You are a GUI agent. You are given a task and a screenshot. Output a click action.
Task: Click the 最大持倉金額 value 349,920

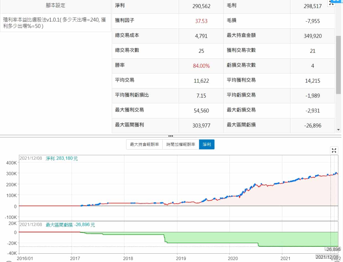[x=313, y=36]
